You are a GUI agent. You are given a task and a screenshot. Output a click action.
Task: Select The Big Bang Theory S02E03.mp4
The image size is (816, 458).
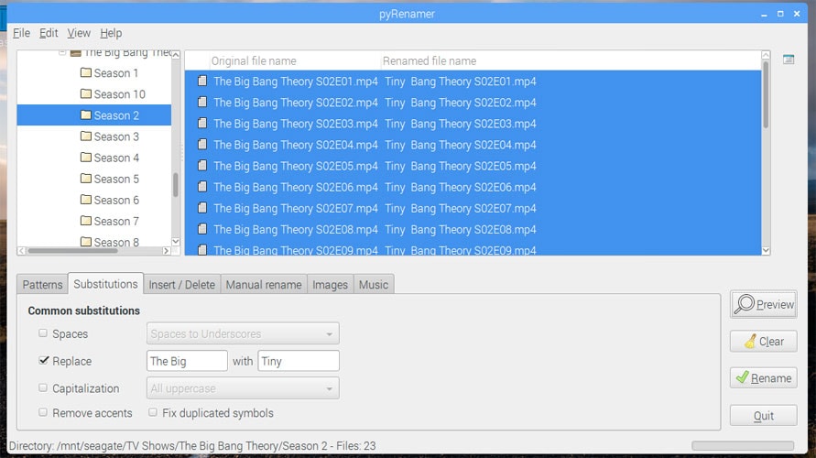(x=296, y=124)
